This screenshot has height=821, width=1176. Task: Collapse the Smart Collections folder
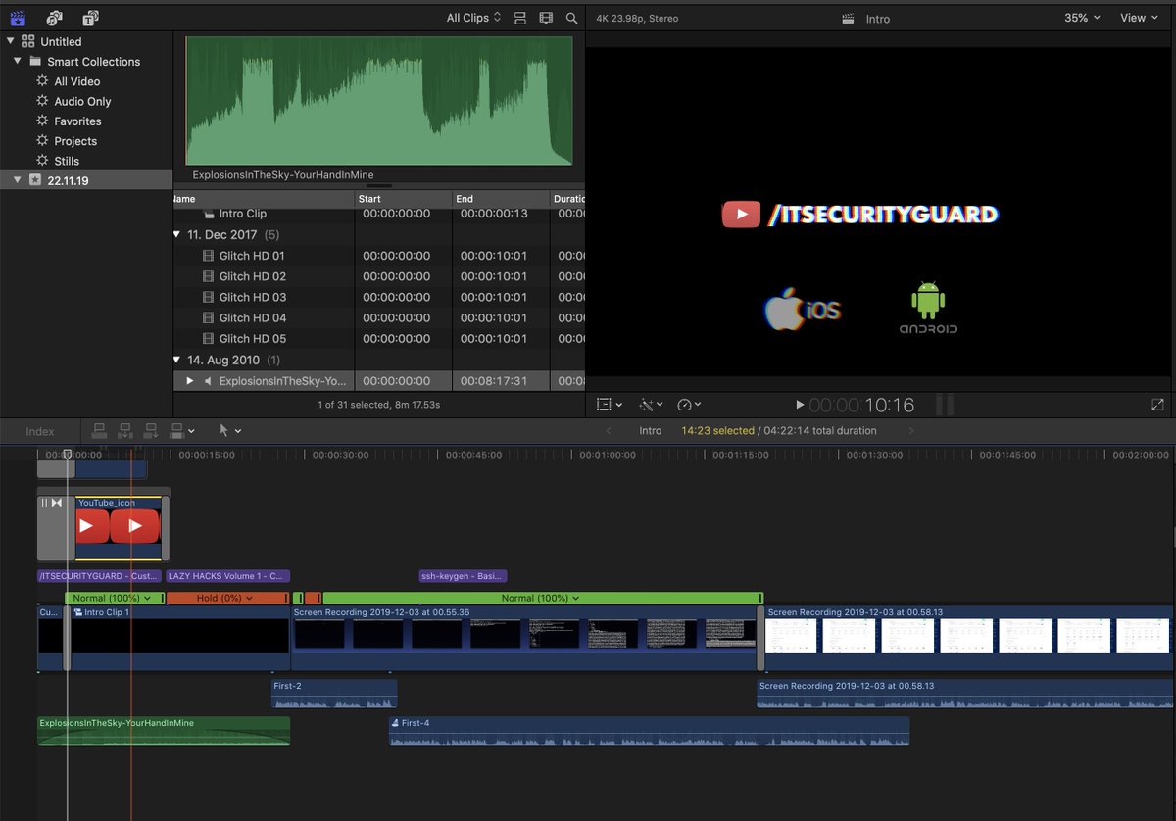pos(19,61)
